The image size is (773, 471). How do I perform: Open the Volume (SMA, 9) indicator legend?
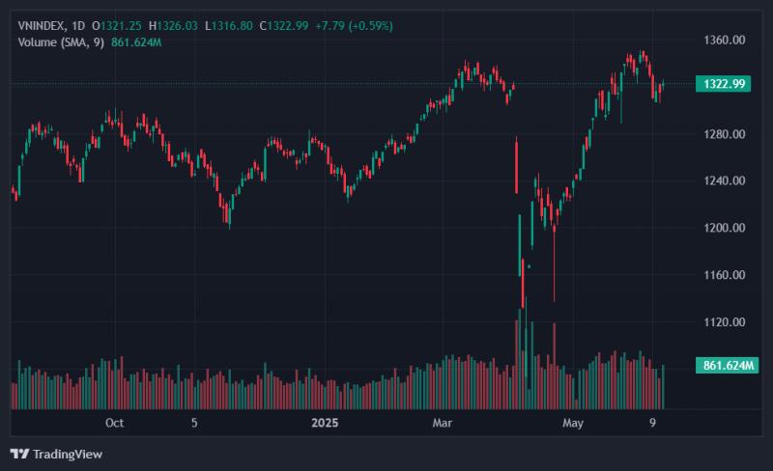(61, 42)
